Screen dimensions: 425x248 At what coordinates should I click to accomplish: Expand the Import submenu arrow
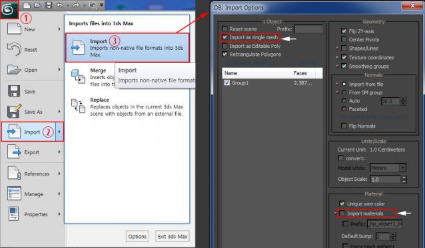point(60,132)
